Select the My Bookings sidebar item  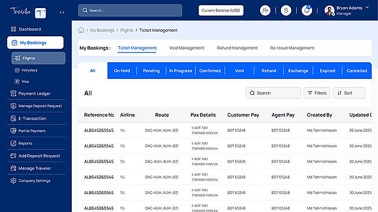35,43
